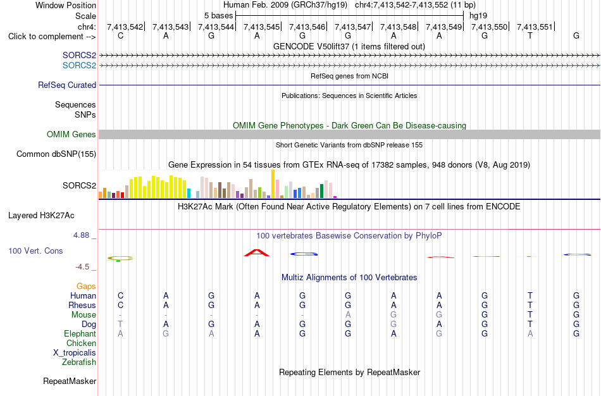Click '100 vertebrates Basewise Conservation by PhyloP' title
Viewport: 601px width, 396px height.
tap(349, 236)
